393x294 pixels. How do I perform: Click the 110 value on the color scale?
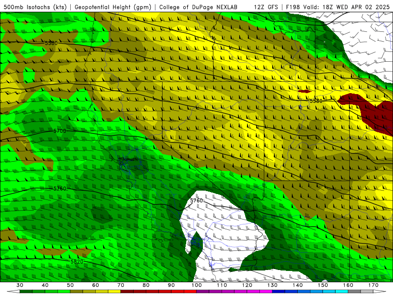[222, 285]
